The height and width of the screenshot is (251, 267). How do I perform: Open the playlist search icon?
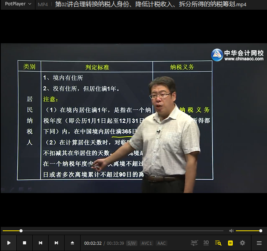tap(218, 243)
